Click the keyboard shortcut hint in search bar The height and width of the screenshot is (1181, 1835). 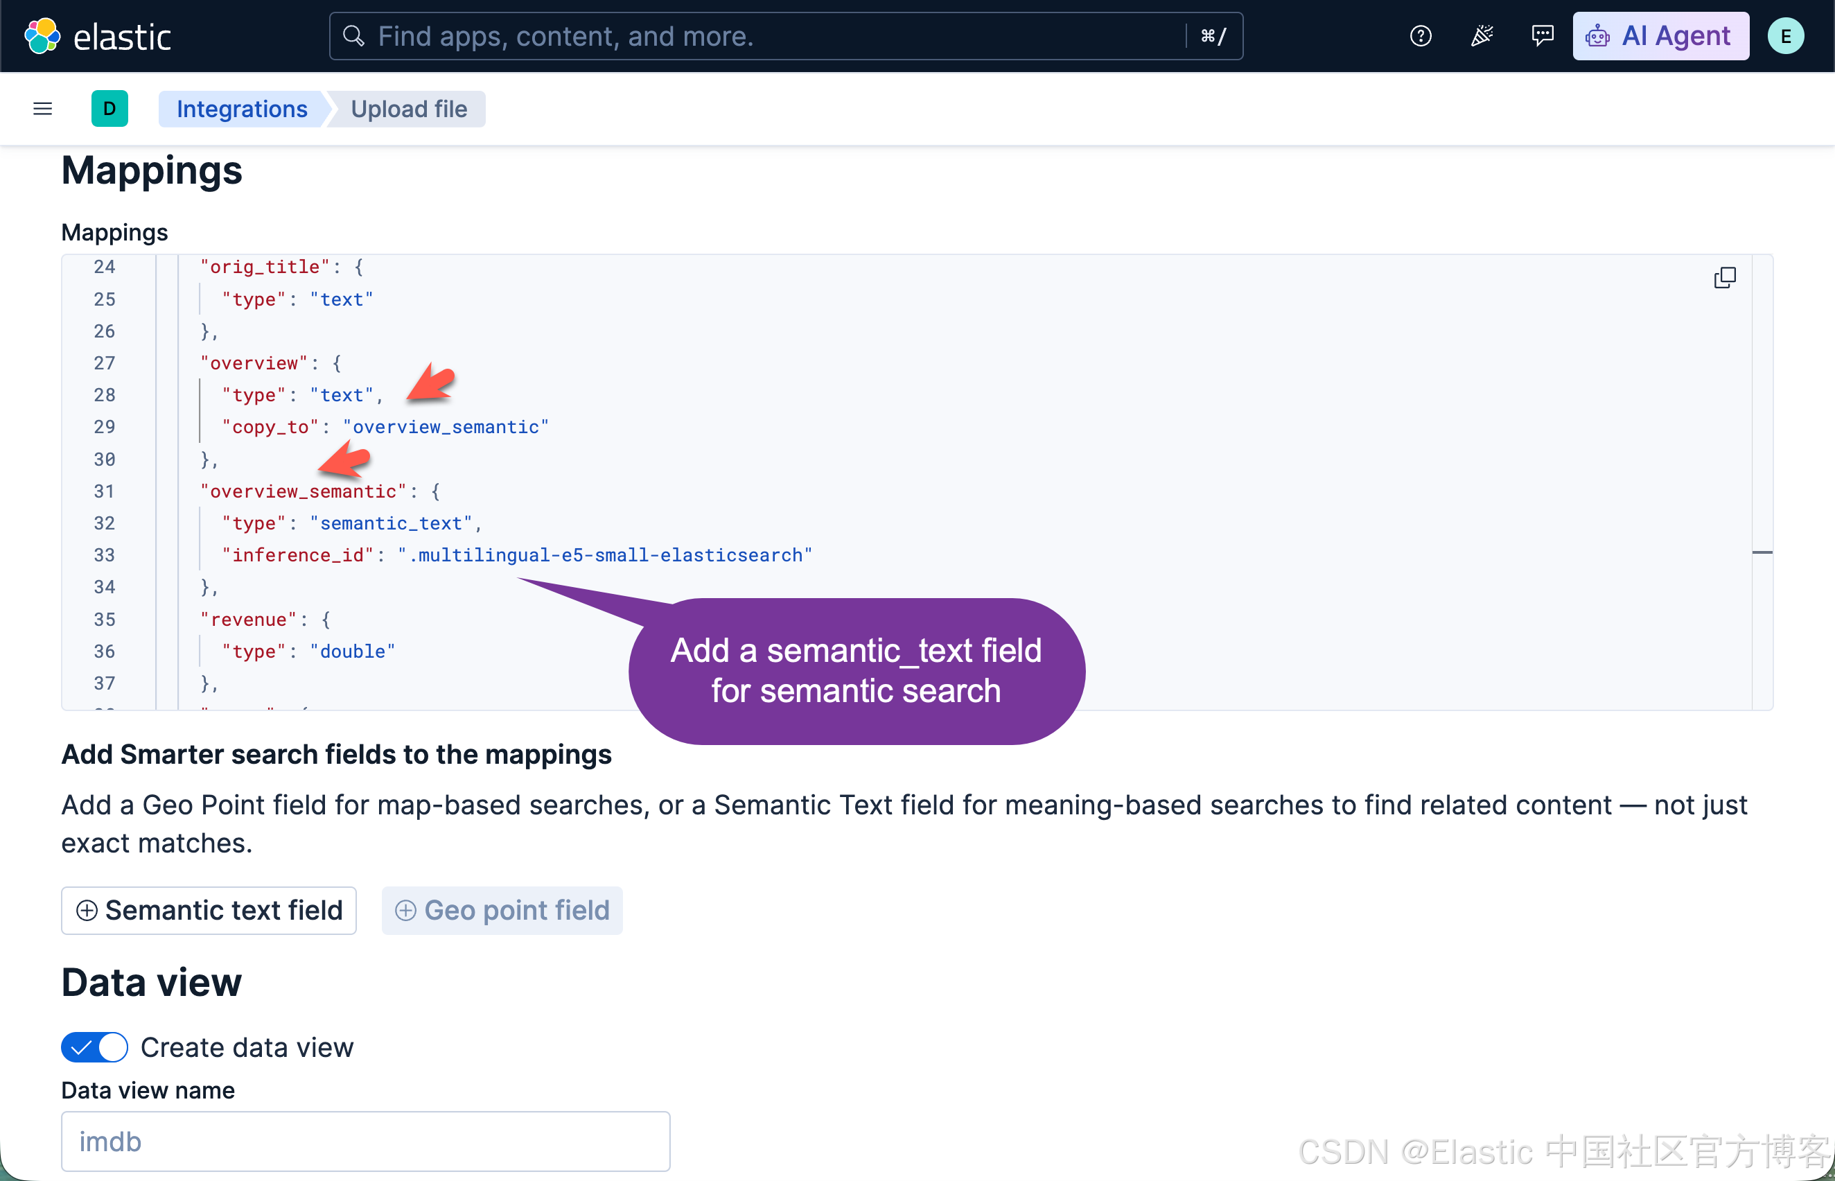(1213, 36)
